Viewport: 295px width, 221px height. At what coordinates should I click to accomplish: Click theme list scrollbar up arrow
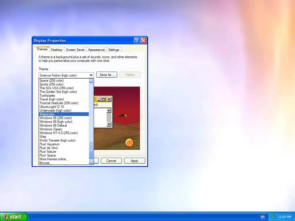tap(91, 81)
